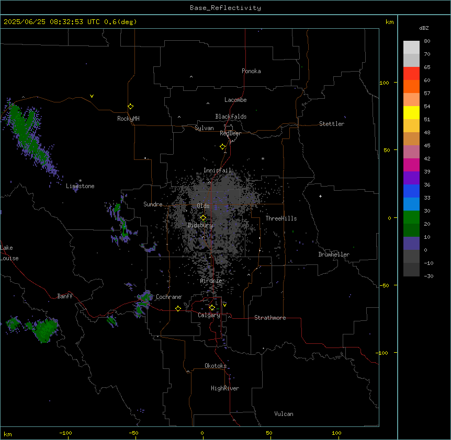
Task: Click the Limestone label
Action: tap(80, 186)
